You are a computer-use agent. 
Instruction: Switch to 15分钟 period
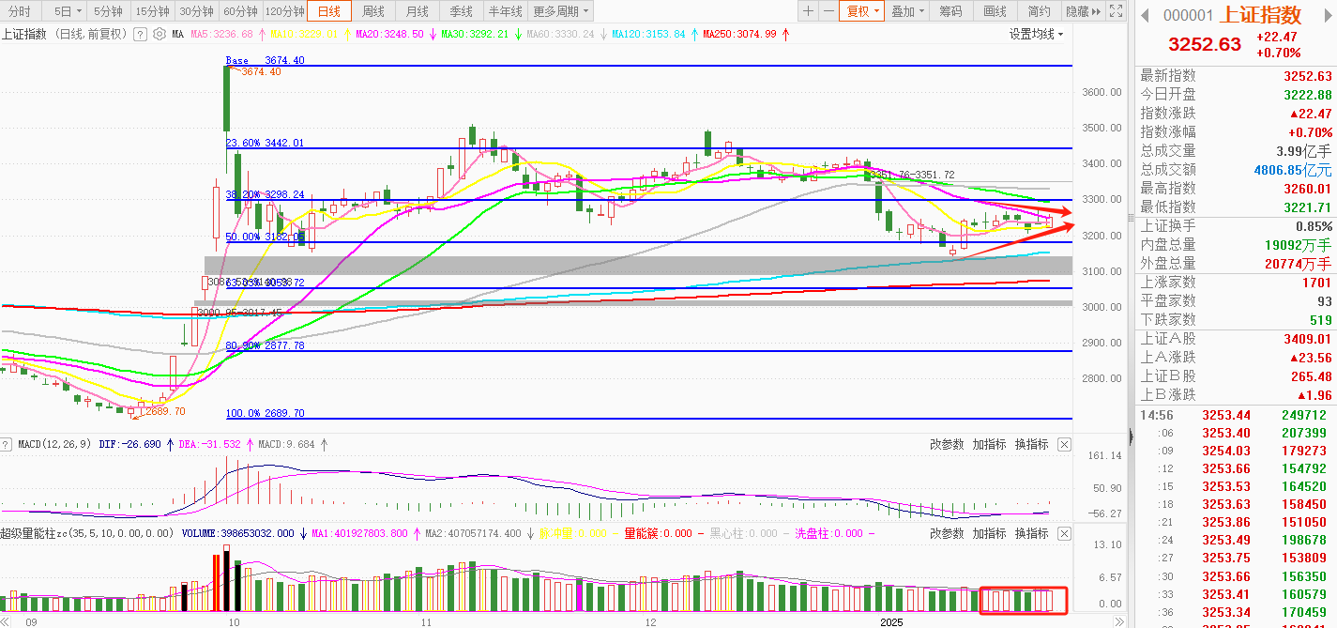(x=152, y=11)
